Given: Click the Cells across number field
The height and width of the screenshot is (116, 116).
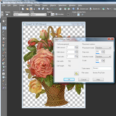Looking at the screenshot, I should 70,47.
